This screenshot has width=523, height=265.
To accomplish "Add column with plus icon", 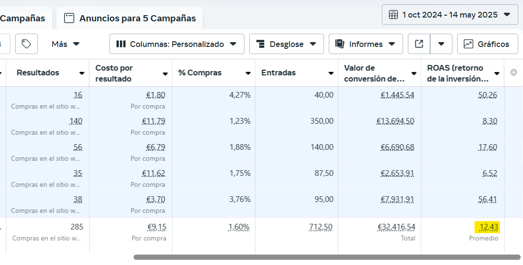I will pos(514,73).
